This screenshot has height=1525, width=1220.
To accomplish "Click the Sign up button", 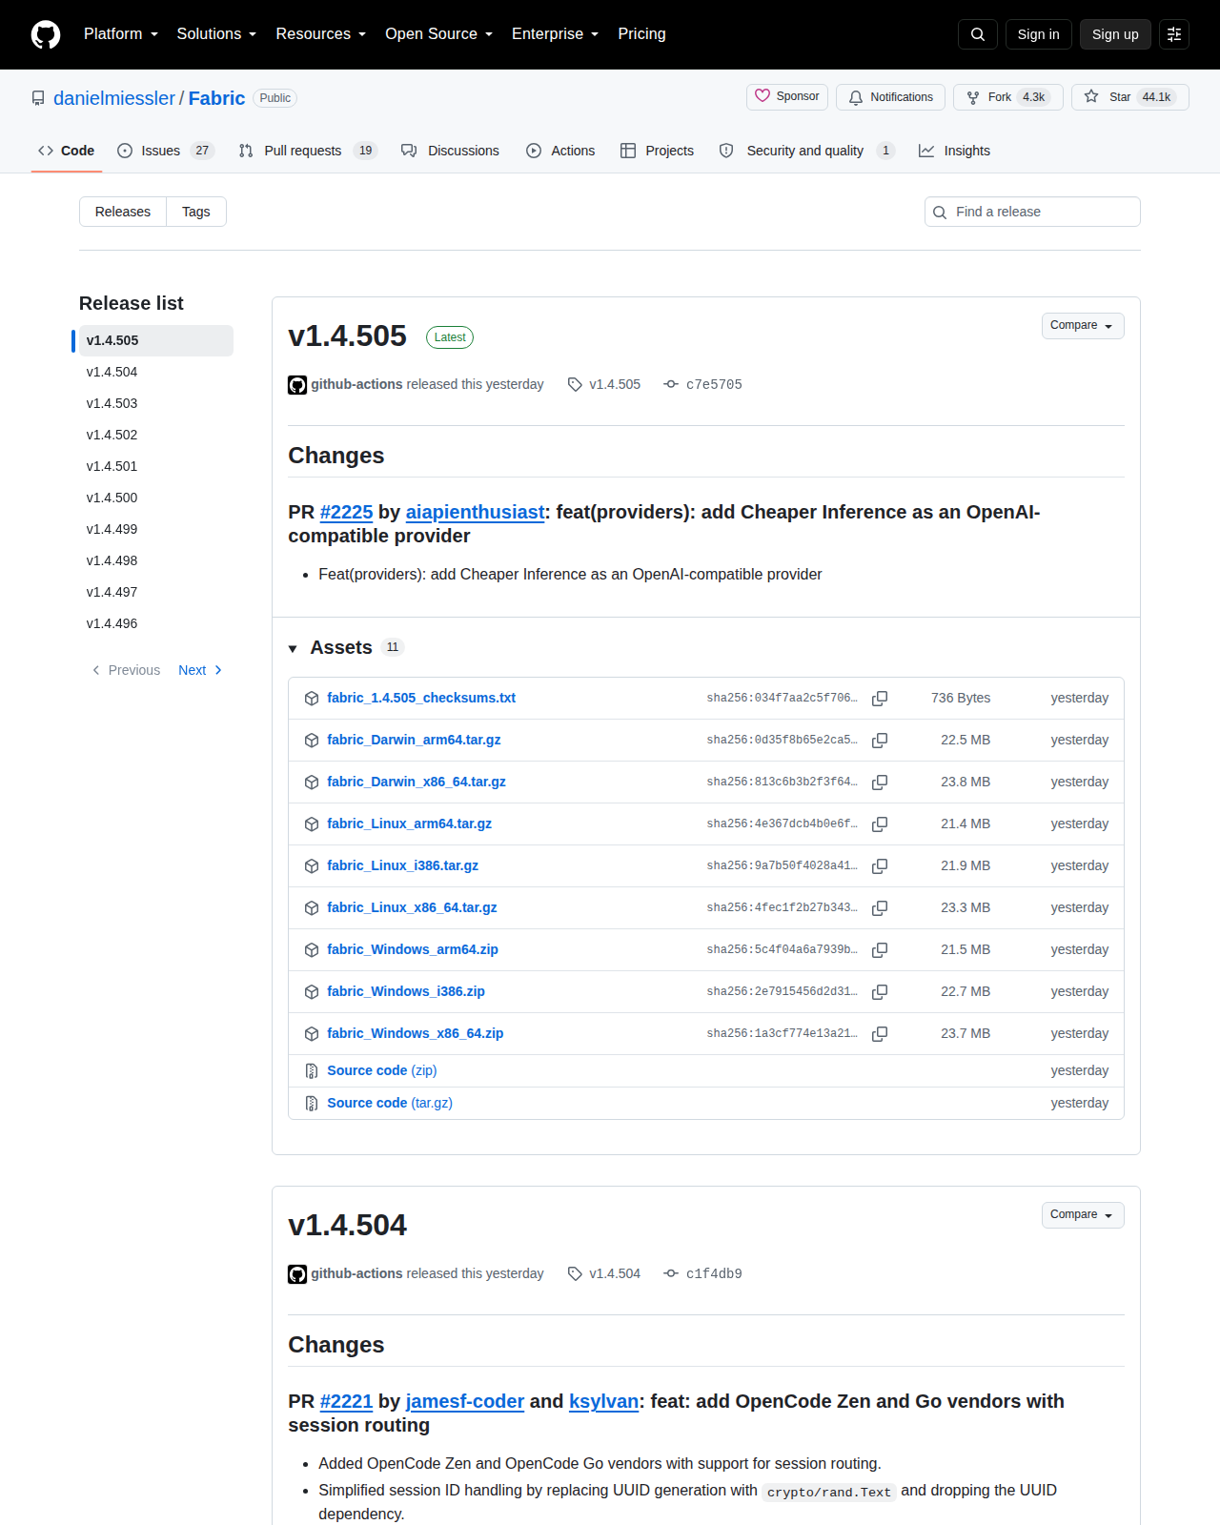I will 1115,34.
